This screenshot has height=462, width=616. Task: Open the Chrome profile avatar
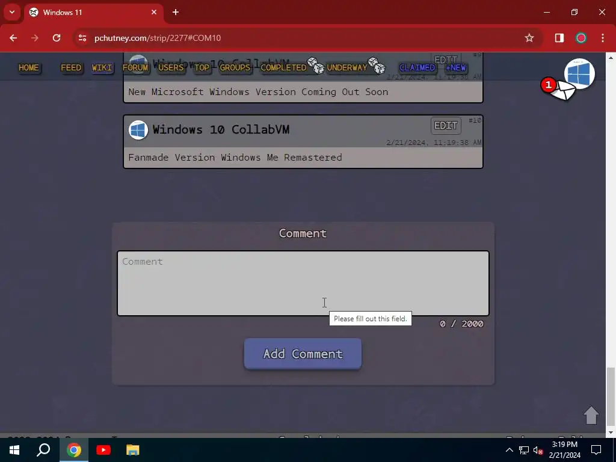(581, 38)
